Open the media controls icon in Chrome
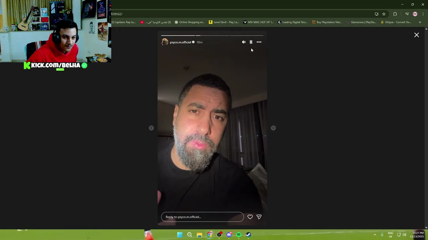The width and height of the screenshot is (428, 240). tap(407, 14)
